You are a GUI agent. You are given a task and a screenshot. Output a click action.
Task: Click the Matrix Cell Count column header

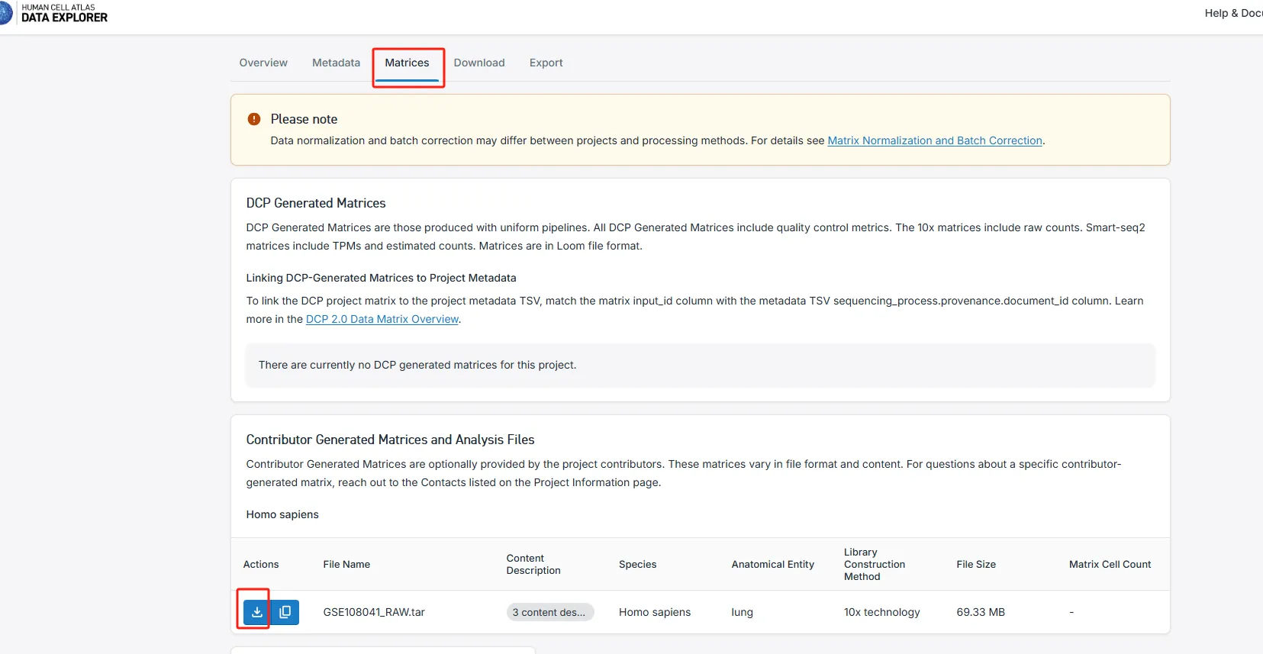[x=1110, y=565]
